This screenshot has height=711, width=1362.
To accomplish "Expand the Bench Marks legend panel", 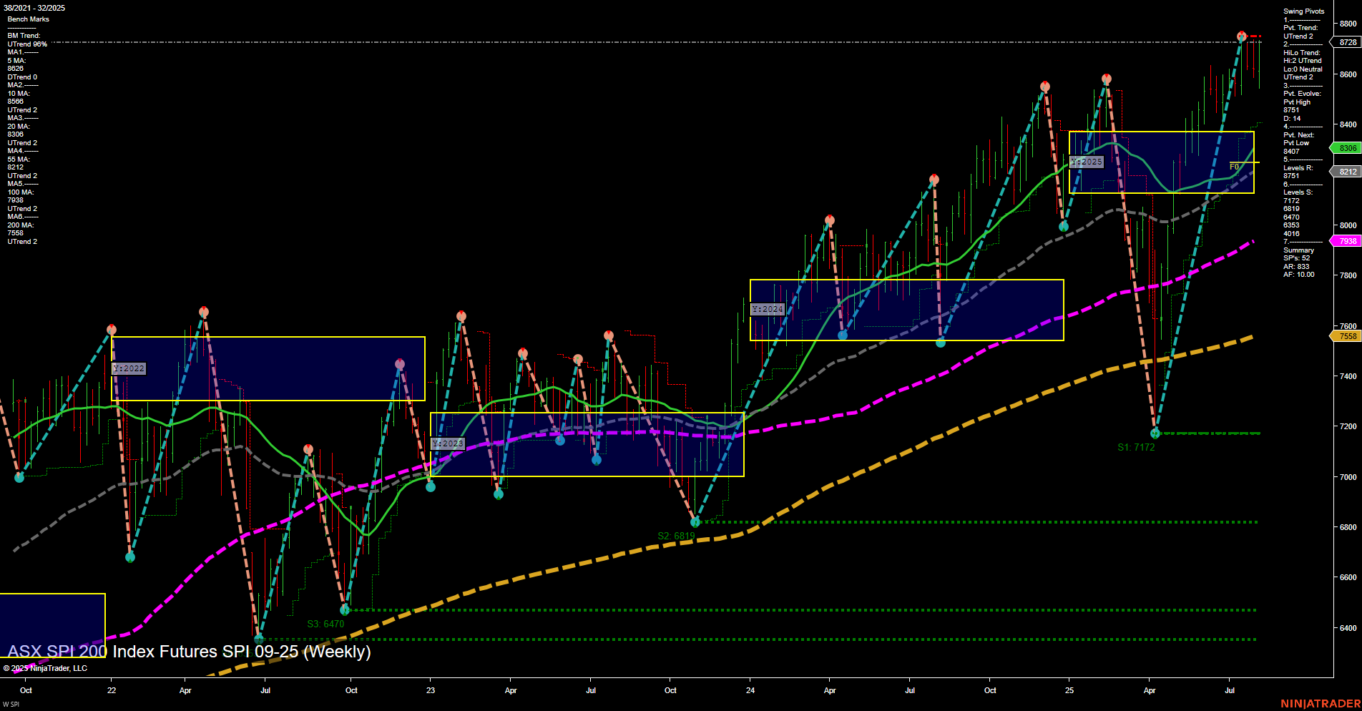I will [x=27, y=19].
